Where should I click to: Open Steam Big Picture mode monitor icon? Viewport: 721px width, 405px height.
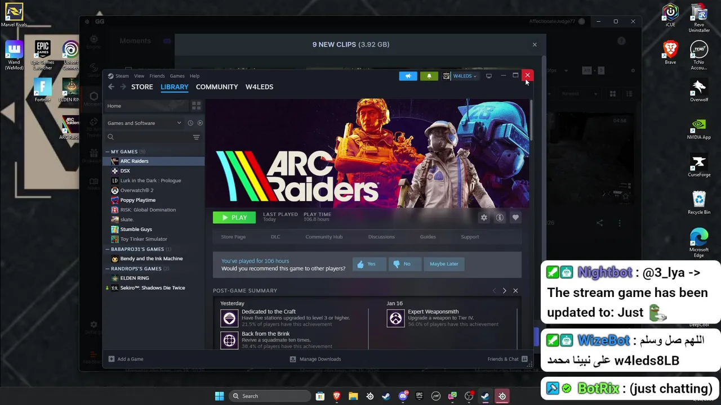tap(488, 76)
